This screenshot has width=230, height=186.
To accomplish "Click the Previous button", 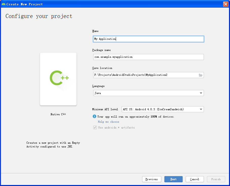I will (152, 179).
